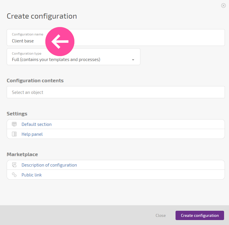Open the Default section setting
Viewport: 229px width, 225px height.
tap(116, 124)
